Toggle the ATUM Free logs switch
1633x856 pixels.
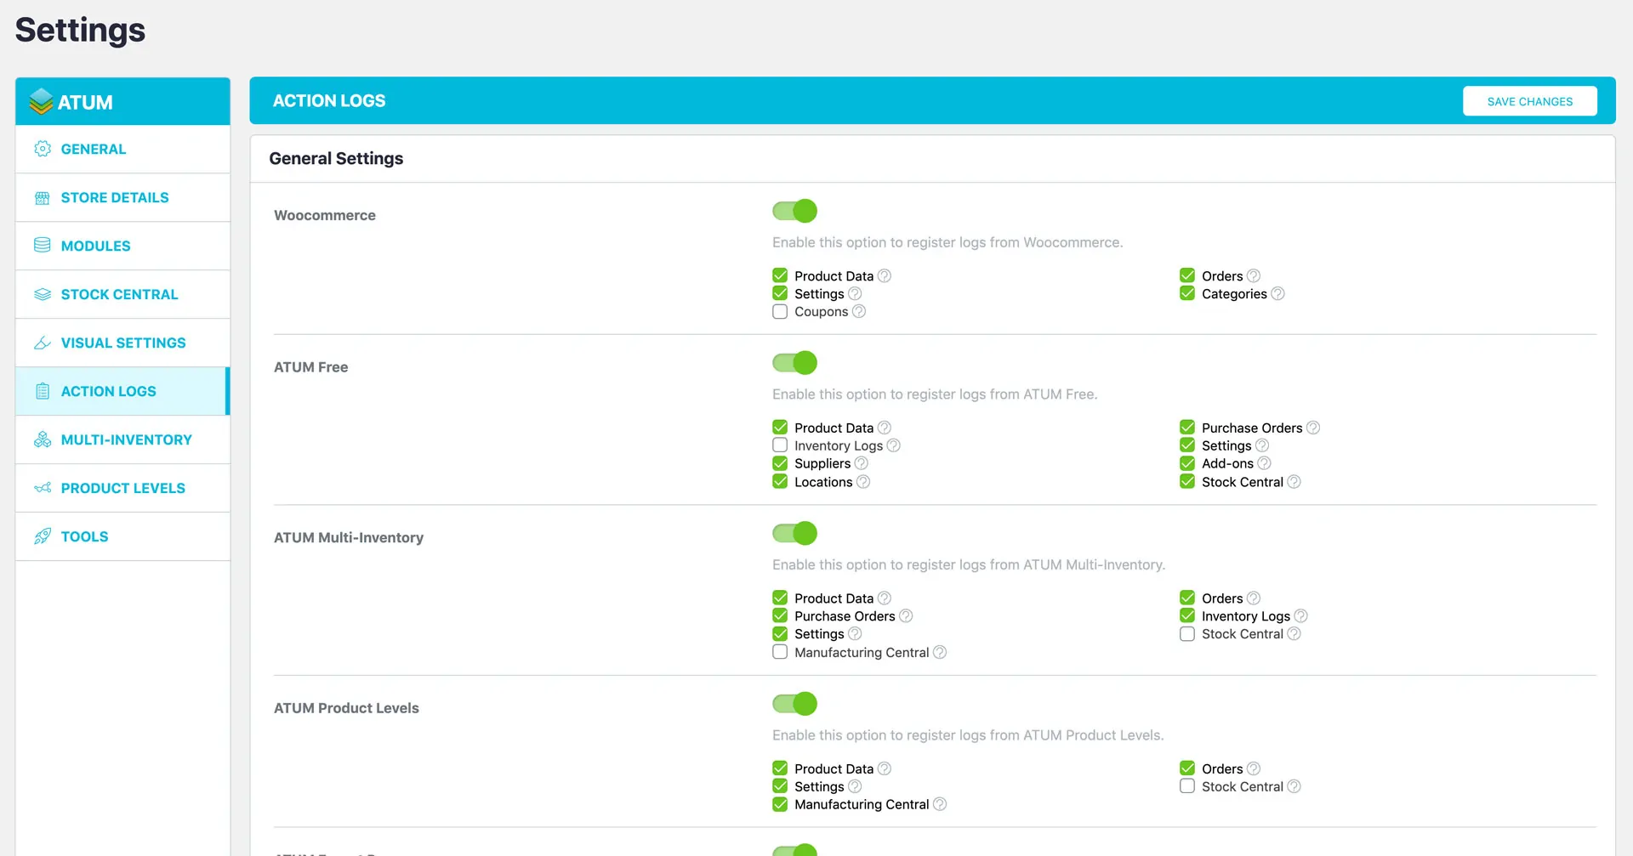[x=794, y=363]
